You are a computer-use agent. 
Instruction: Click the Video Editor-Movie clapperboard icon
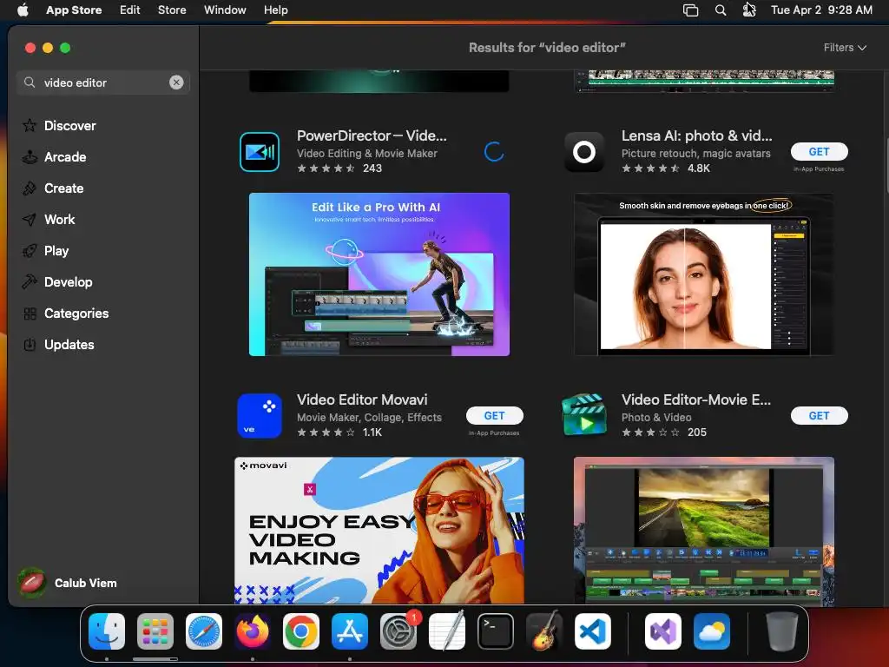pyautogui.click(x=584, y=416)
